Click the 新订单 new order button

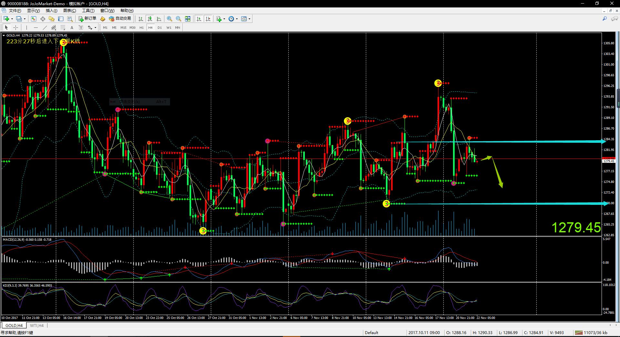87,19
